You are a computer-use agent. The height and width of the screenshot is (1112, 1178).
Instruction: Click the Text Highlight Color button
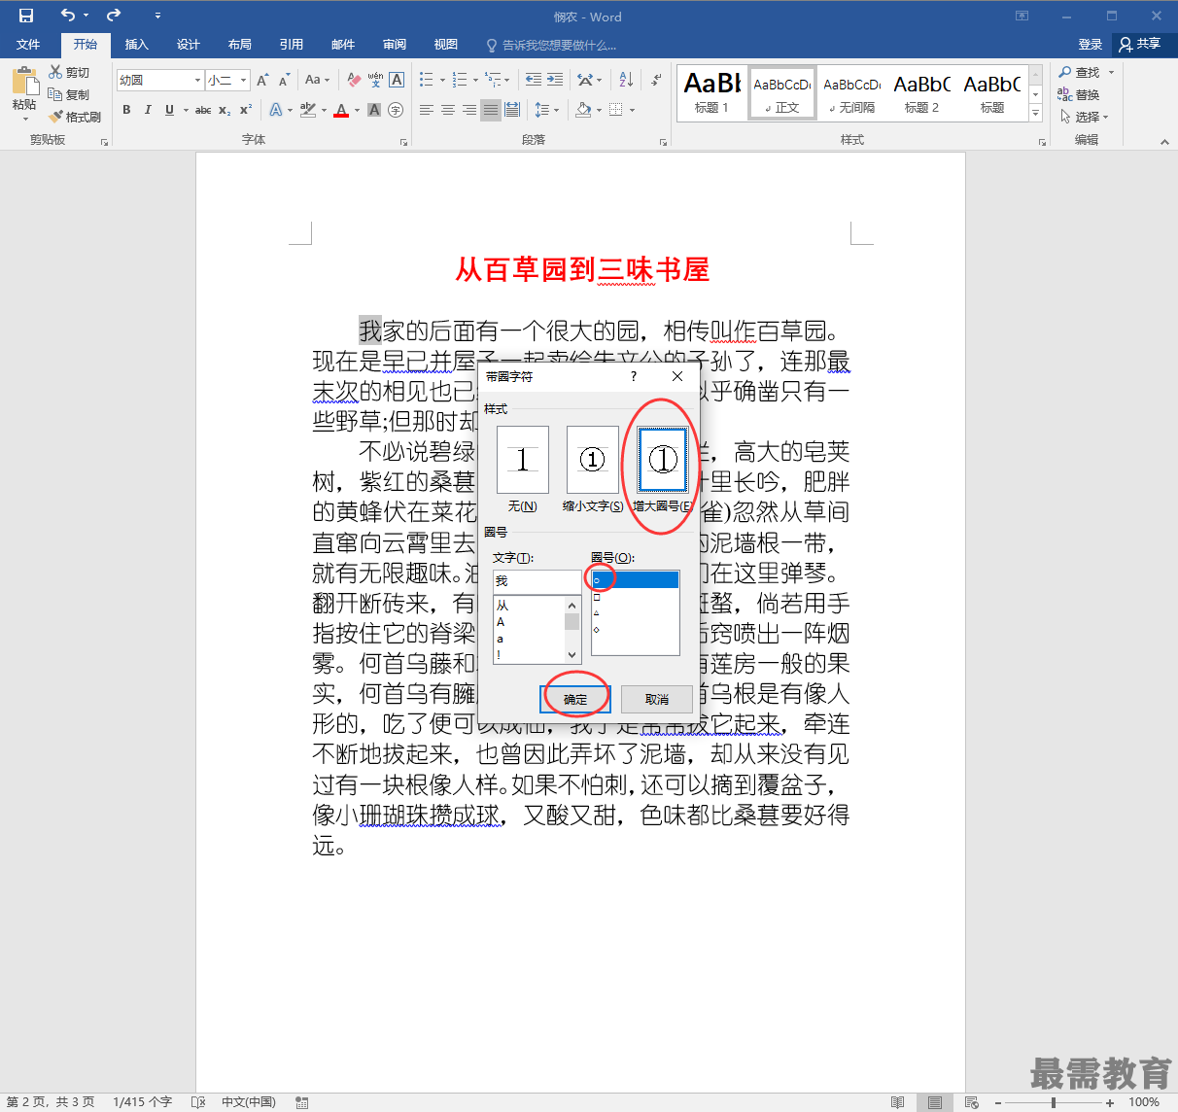(x=308, y=110)
